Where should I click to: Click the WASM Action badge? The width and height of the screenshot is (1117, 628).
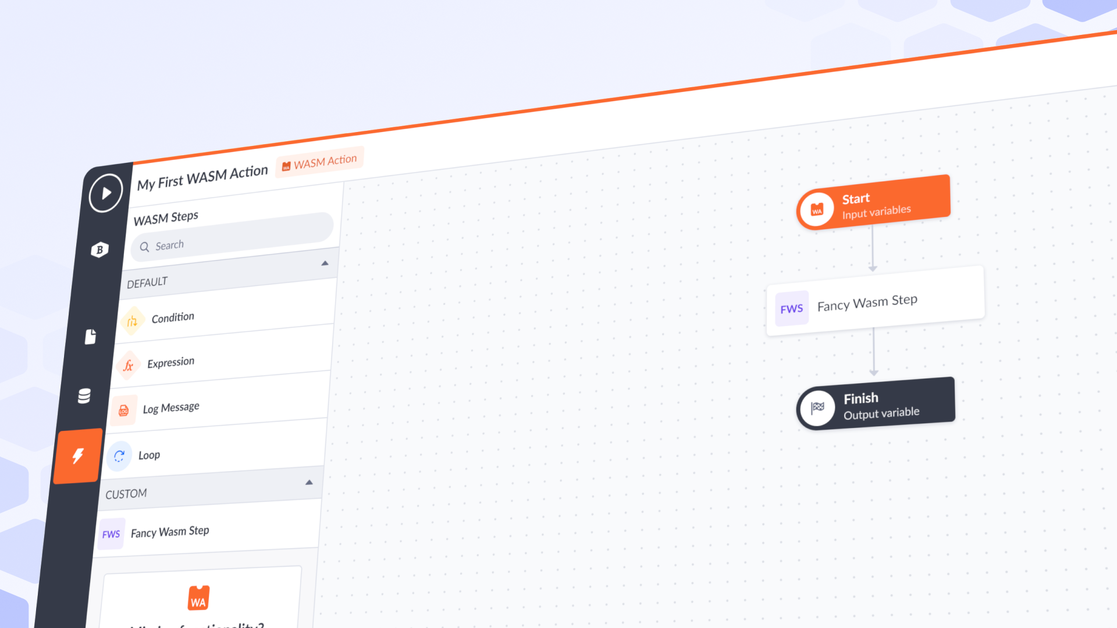(x=319, y=162)
